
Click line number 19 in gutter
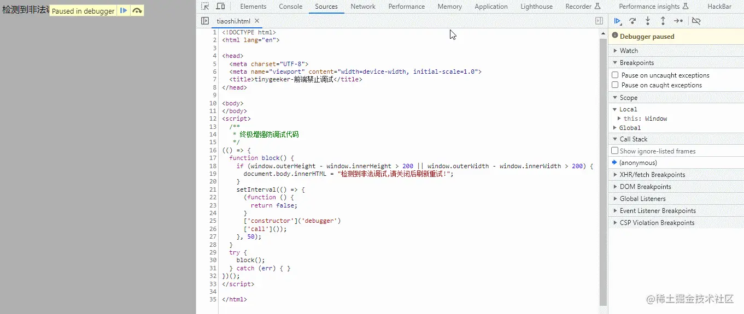click(214, 174)
